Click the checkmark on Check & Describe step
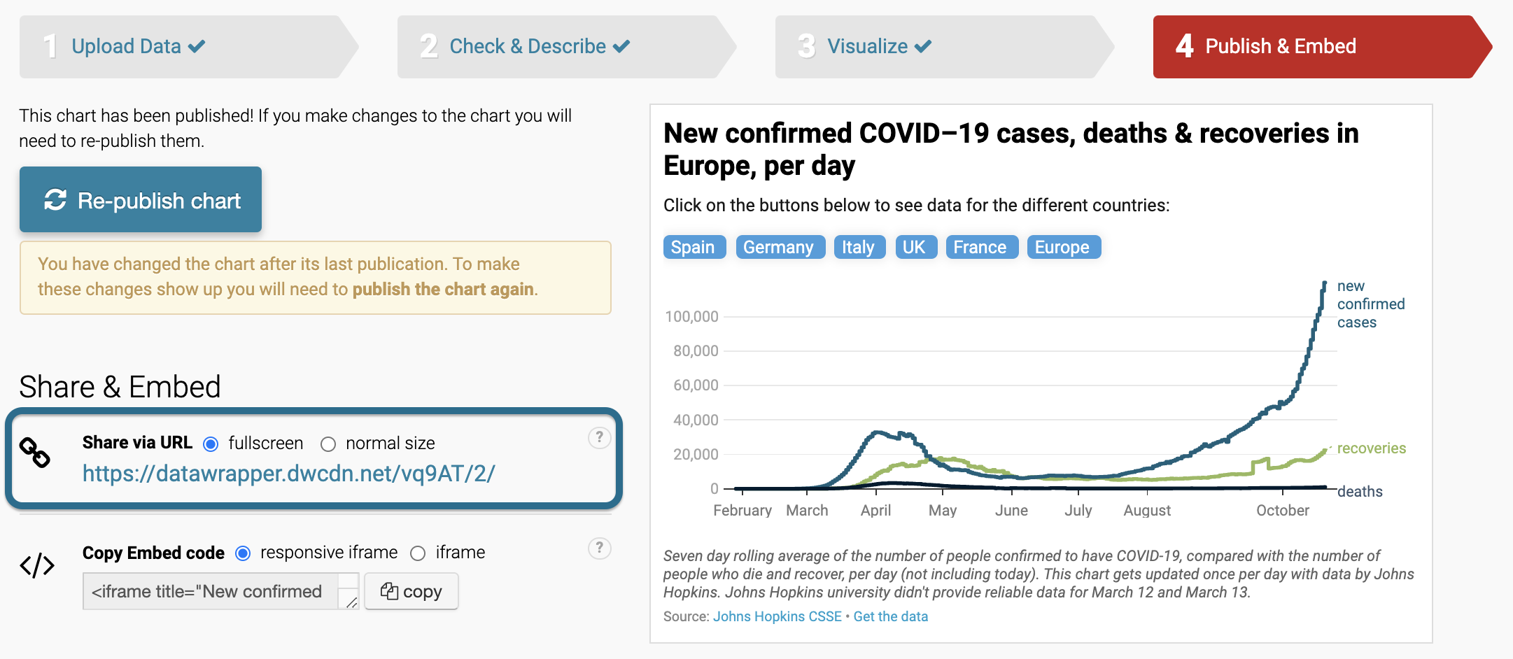 [x=621, y=45]
